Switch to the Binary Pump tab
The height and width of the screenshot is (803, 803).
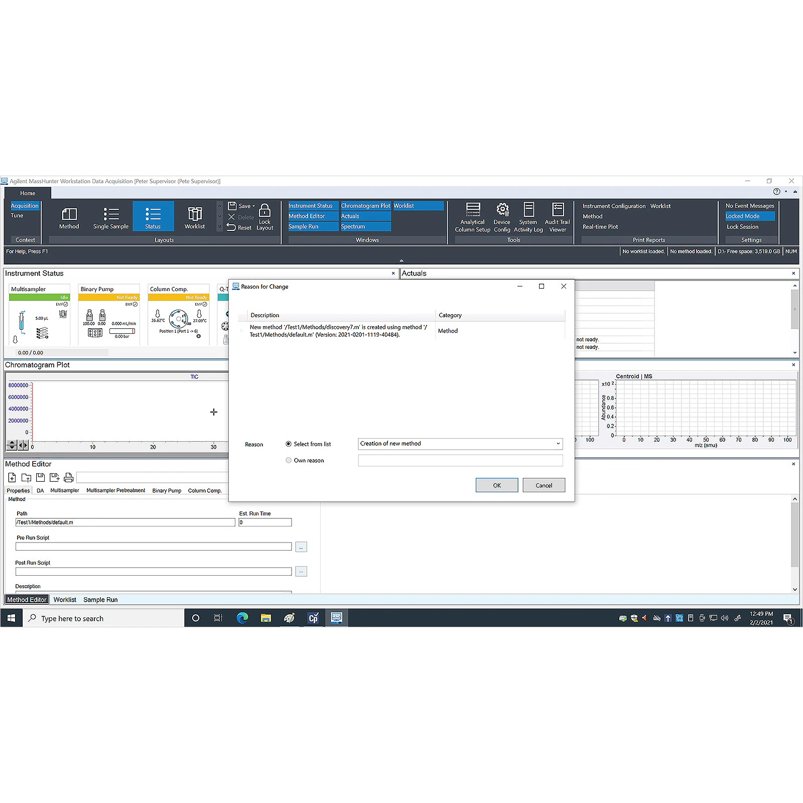(167, 491)
